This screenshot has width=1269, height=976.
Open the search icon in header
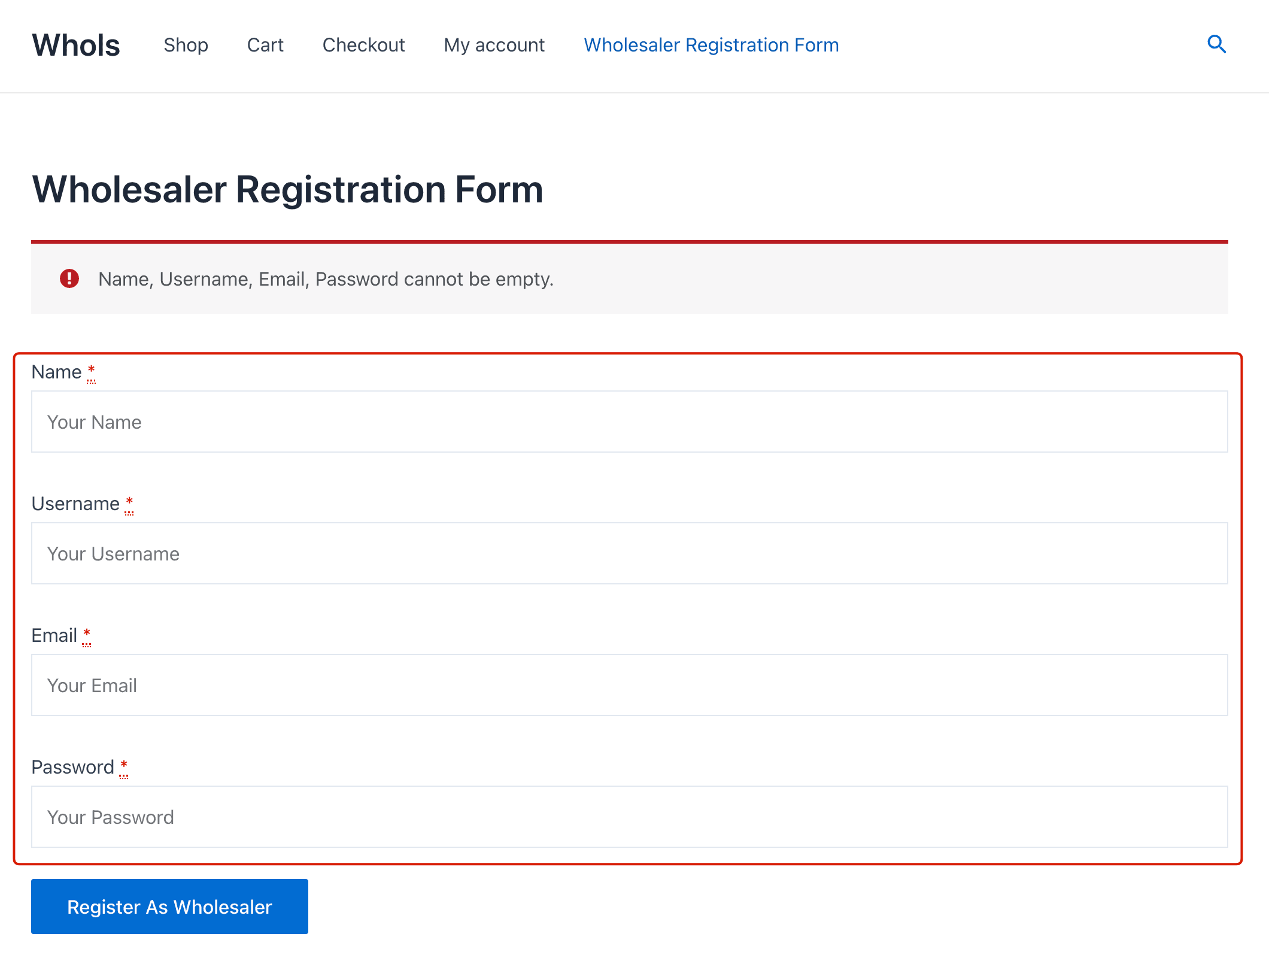click(x=1216, y=44)
